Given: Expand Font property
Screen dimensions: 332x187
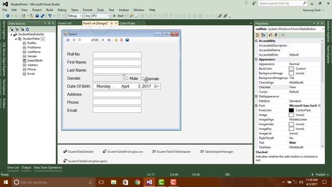Looking at the screenshot, I should (x=256, y=105).
